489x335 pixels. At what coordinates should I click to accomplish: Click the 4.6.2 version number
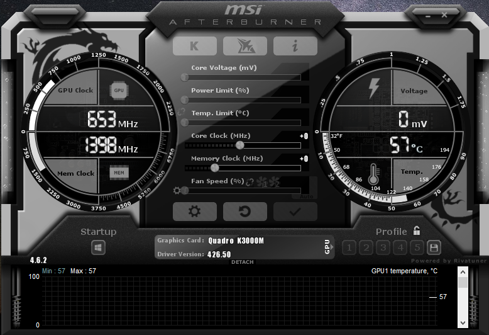point(38,260)
